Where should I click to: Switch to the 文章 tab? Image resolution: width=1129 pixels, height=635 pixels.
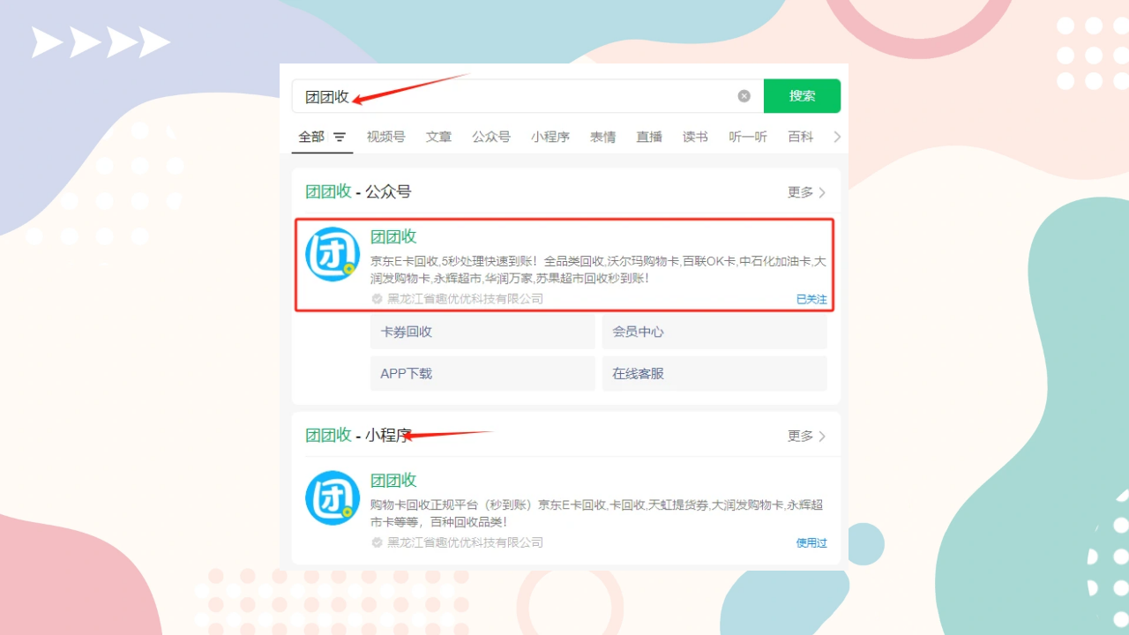[x=438, y=137]
